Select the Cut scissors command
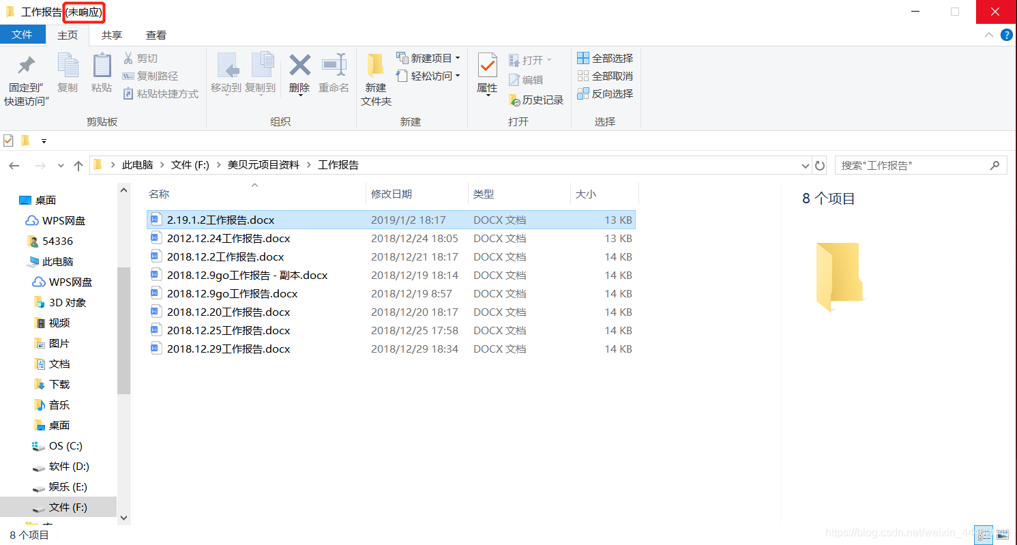 (x=141, y=59)
